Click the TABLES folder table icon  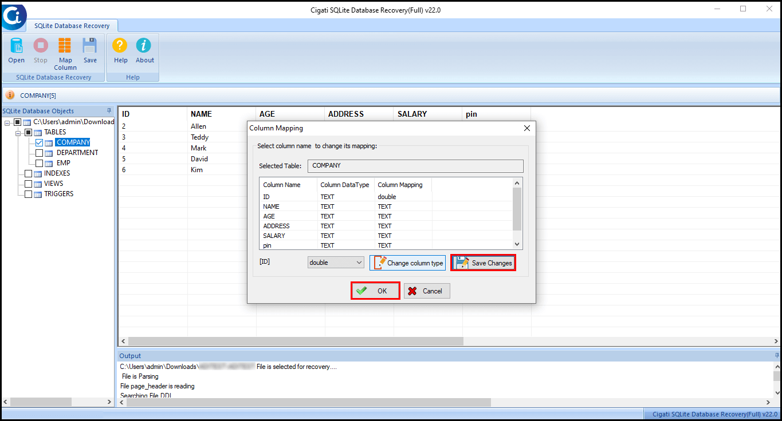(x=37, y=132)
